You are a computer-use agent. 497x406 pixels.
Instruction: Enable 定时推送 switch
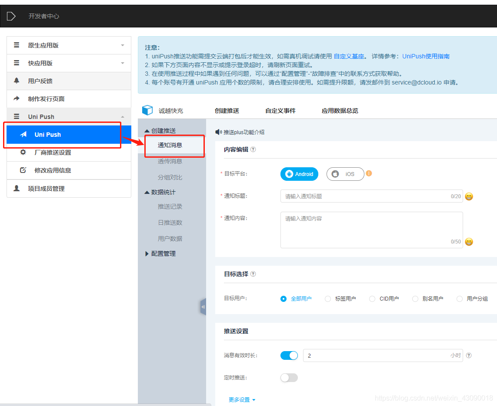tap(289, 377)
